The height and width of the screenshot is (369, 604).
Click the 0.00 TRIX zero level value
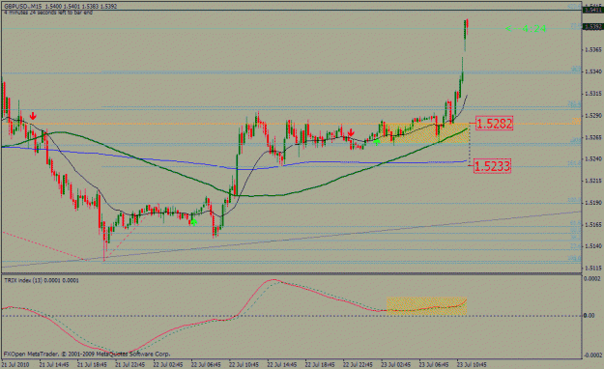pos(589,316)
